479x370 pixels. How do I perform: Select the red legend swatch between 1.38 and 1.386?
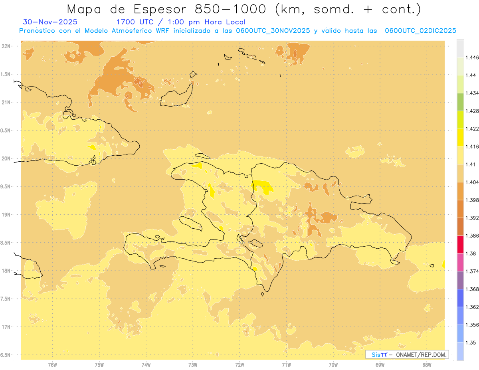pyautogui.click(x=460, y=245)
